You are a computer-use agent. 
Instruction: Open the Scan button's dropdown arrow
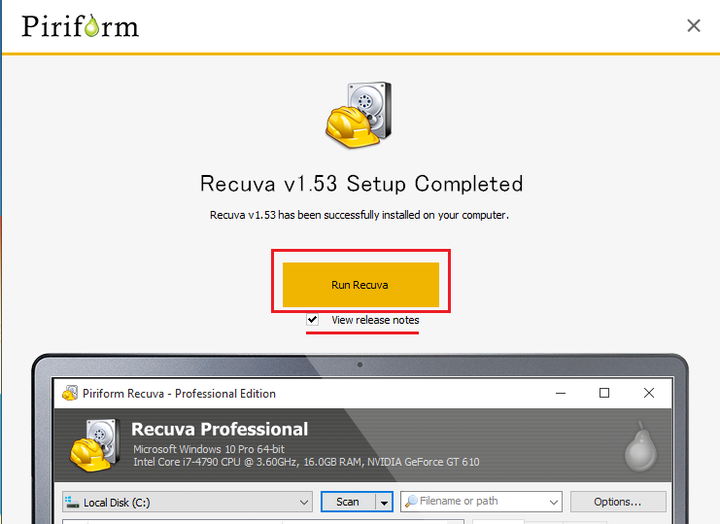pyautogui.click(x=384, y=502)
